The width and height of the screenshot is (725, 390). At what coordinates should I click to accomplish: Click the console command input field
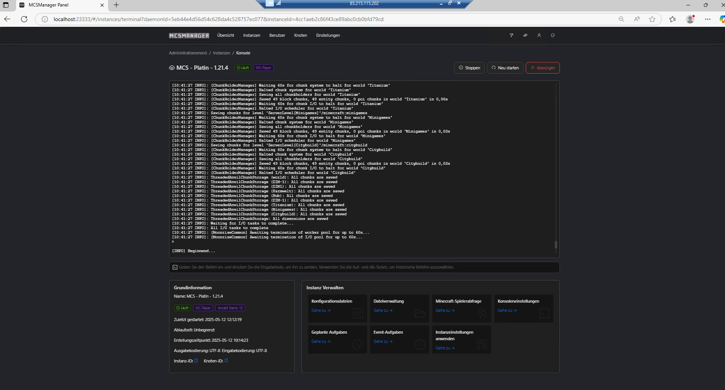click(x=364, y=267)
